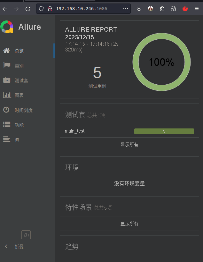Click the striped toolbar extension icon
The width and height of the screenshot is (203, 262).
tap(174, 9)
